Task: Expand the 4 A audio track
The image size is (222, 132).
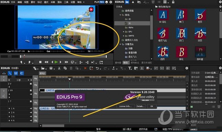Action: 9,121
